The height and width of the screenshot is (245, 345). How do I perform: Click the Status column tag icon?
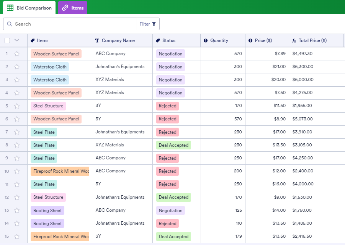tap(158, 41)
